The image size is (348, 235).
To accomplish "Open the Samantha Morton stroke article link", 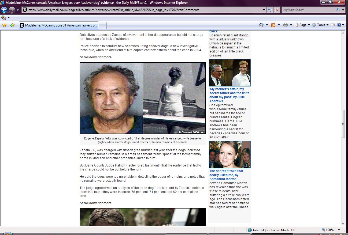I will click(x=226, y=175).
